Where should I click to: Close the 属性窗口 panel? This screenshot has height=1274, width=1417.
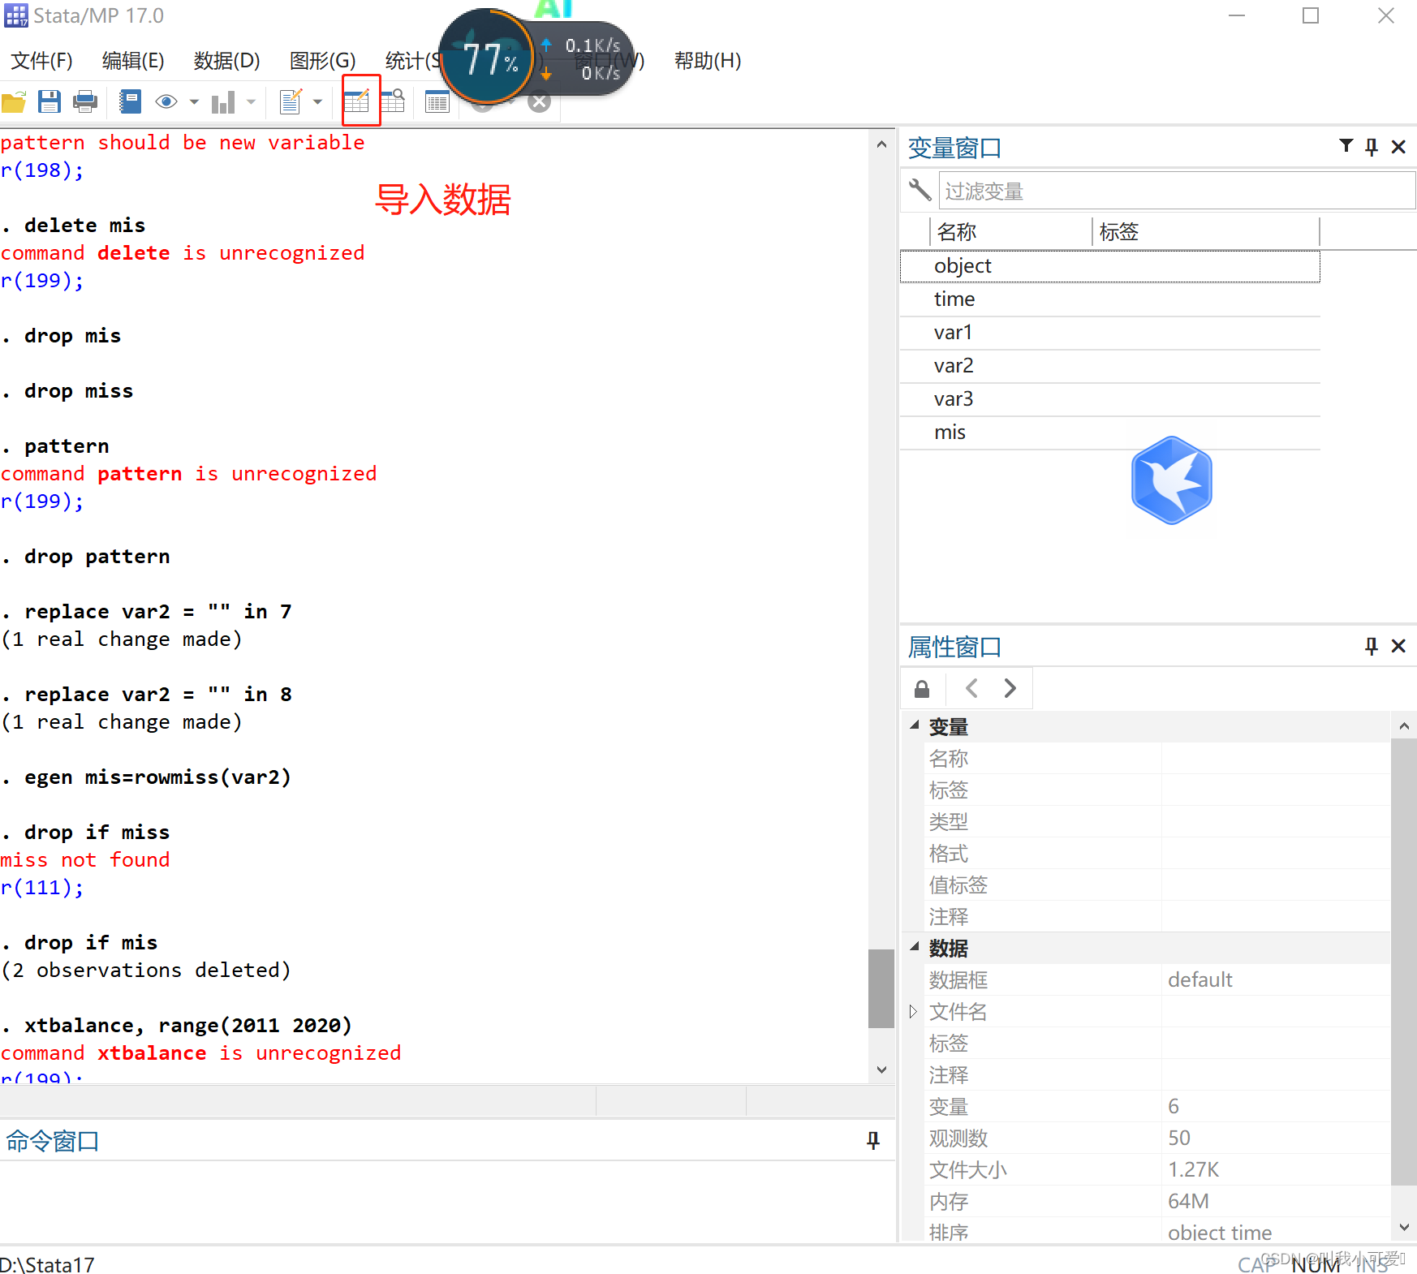click(1398, 646)
